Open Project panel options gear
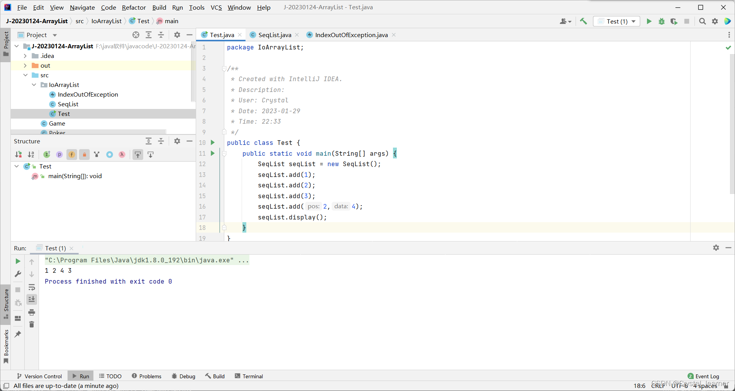This screenshot has height=391, width=735. point(177,35)
